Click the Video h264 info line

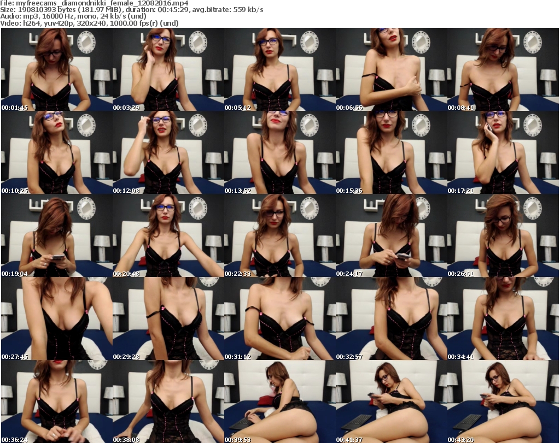[89, 23]
